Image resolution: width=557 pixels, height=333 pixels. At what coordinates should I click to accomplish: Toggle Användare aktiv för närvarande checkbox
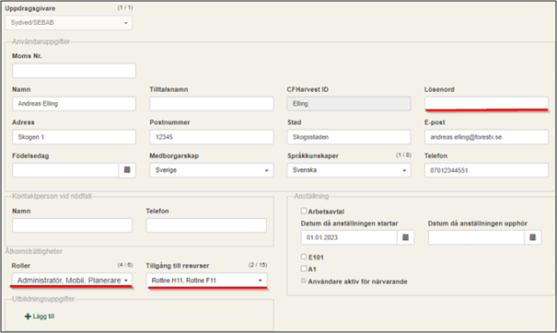(304, 281)
